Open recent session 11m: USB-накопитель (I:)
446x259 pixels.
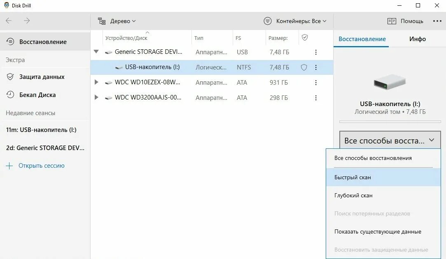[x=41, y=130]
